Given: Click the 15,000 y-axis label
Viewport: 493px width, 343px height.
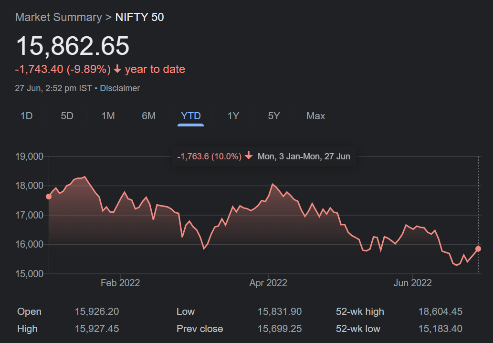Looking at the screenshot, I should click(30, 274).
